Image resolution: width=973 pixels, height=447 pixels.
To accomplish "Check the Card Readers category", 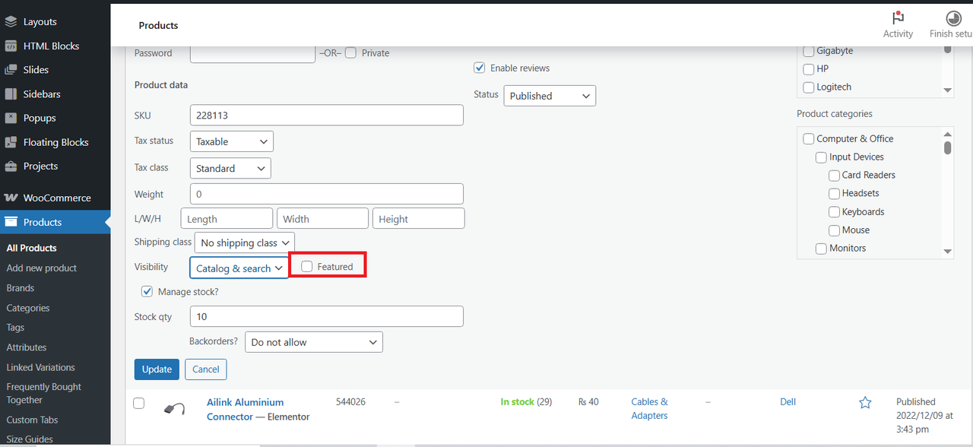I will point(834,176).
